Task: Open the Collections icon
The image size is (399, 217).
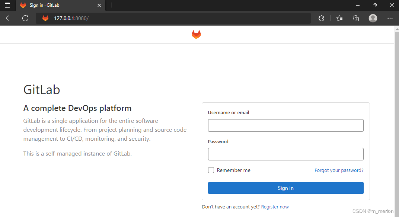Action: [x=356, y=18]
